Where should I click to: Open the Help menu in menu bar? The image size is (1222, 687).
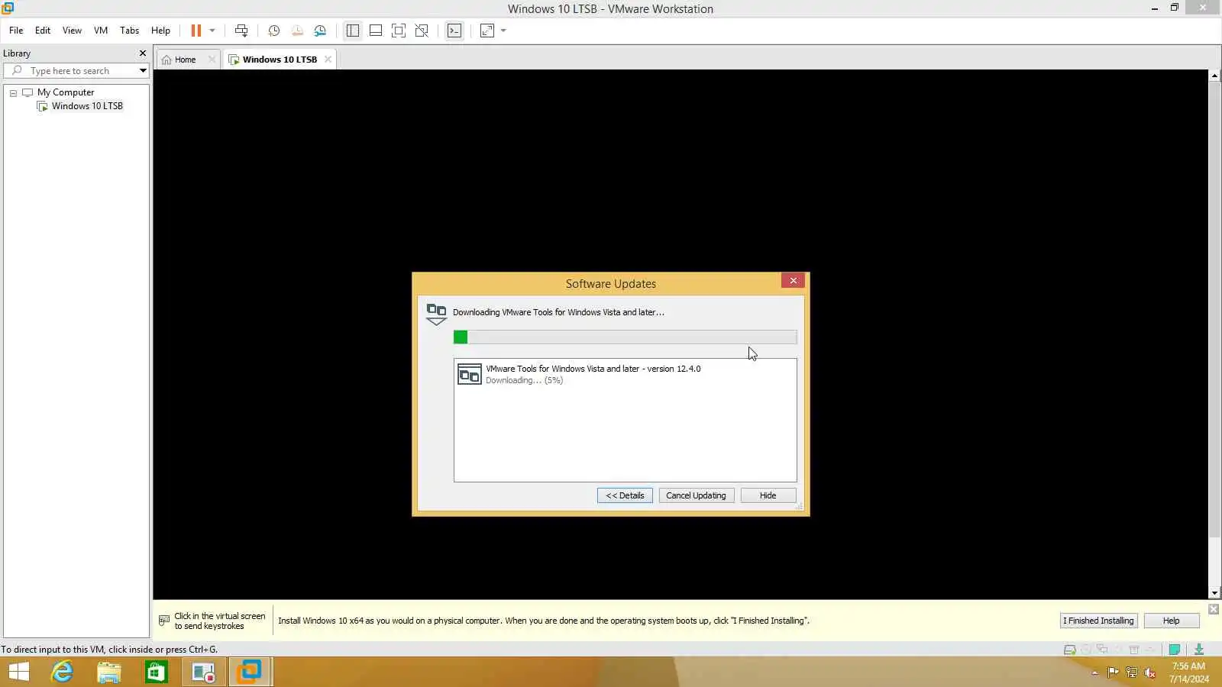point(160,31)
